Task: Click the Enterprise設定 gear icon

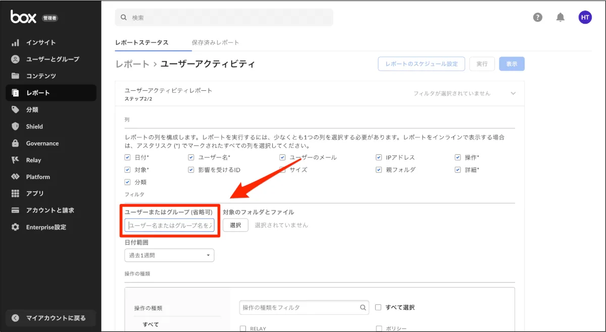Action: tap(16, 227)
